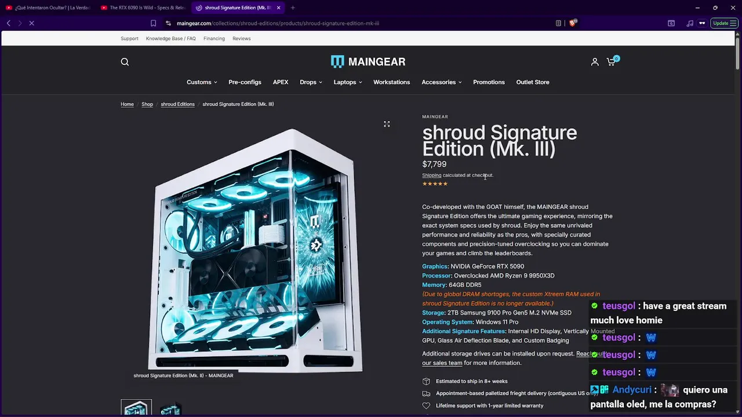Open the Support link
The image size is (742, 417).
[129, 39]
